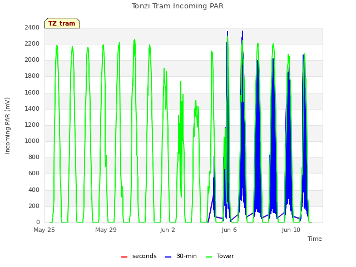Click the 1600 y-axis tick label

point(32,92)
